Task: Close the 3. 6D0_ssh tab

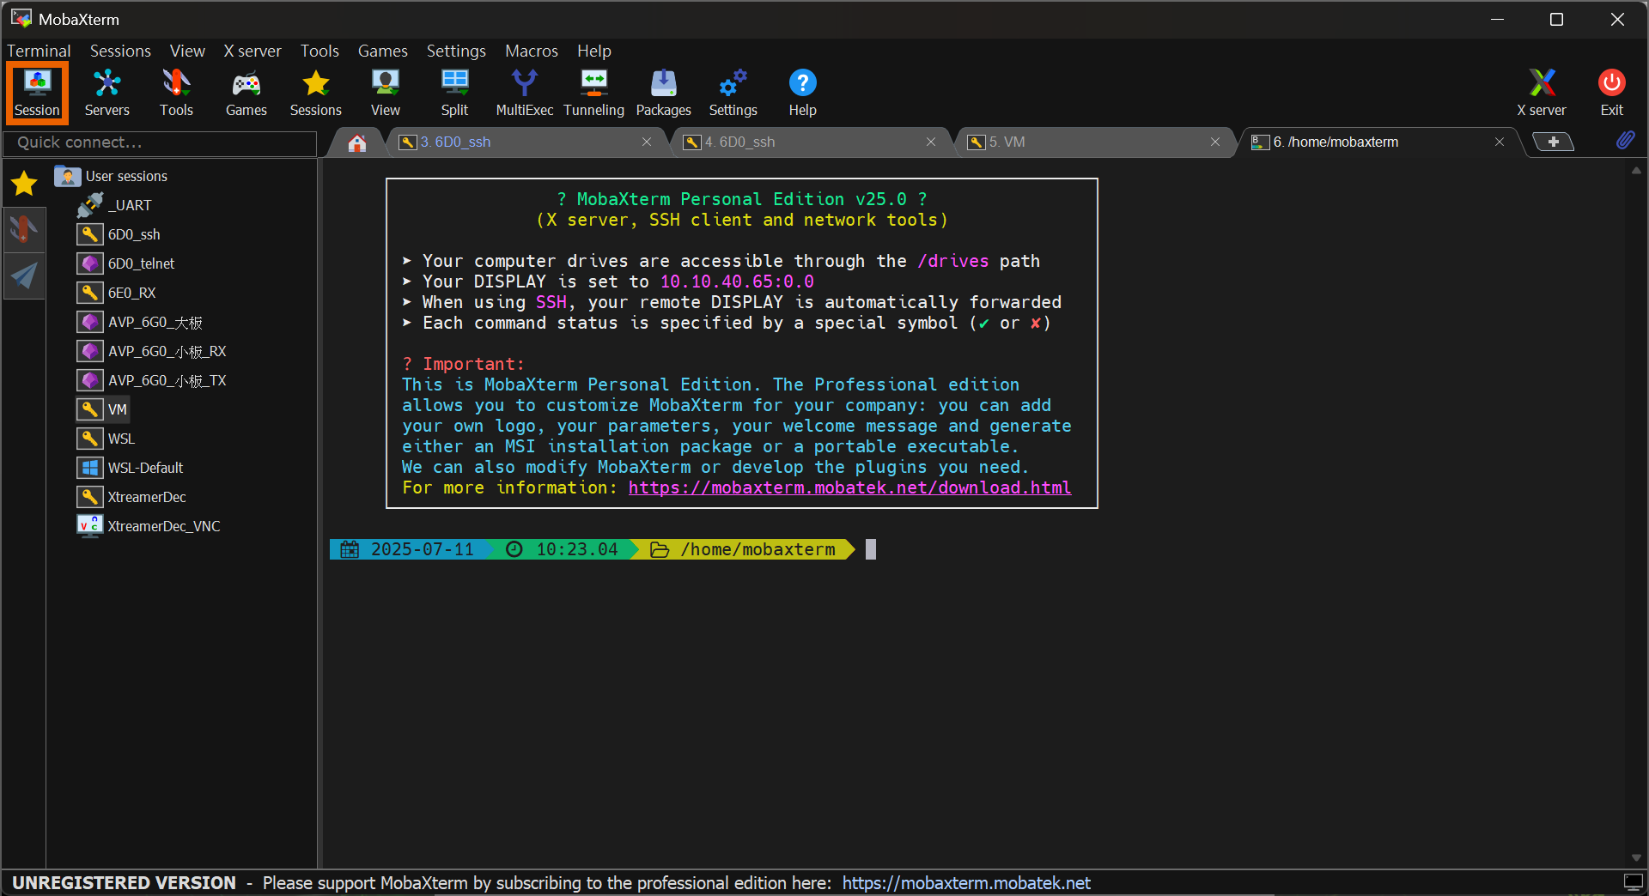Action: tap(647, 142)
